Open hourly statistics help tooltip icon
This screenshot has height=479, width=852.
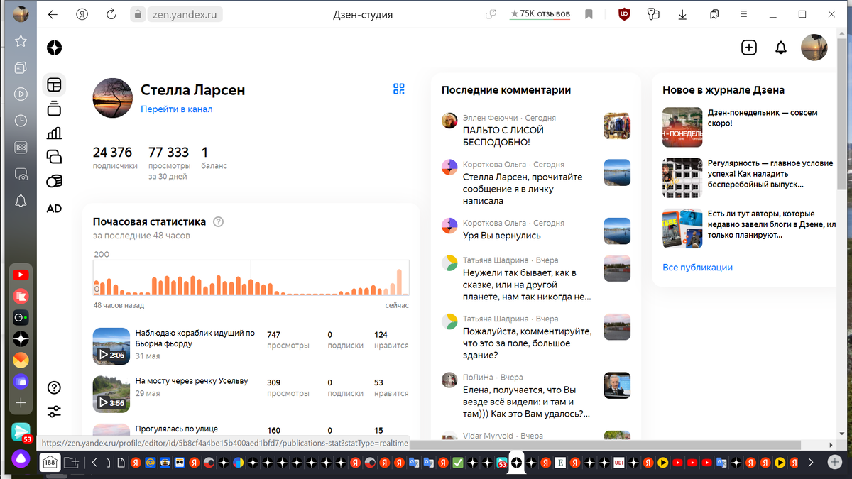coord(219,221)
